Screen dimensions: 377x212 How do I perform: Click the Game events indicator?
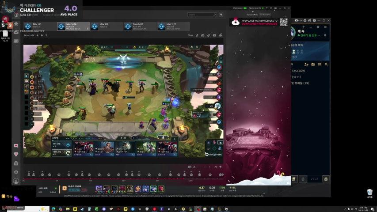tap(256, 8)
